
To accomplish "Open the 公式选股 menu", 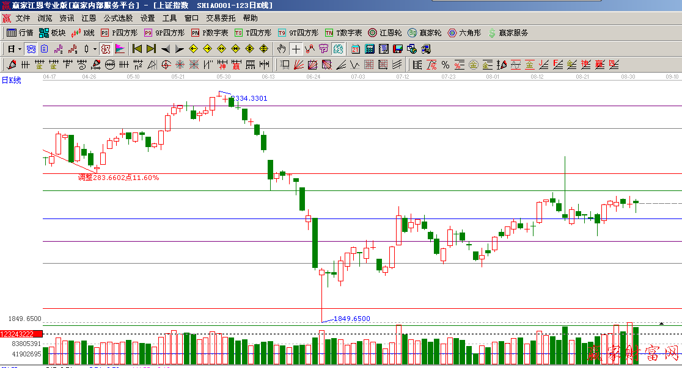I will tap(118, 18).
